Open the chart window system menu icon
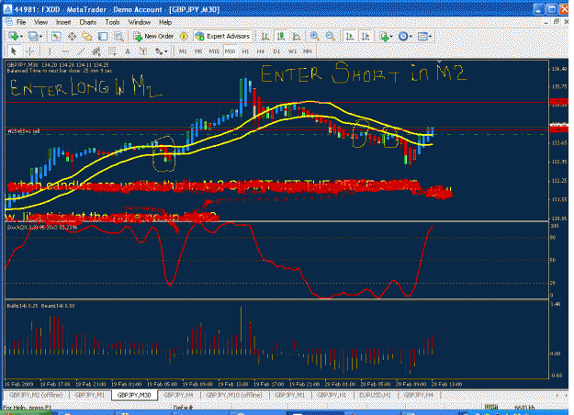Viewport: 574px width, 415px height. tap(8, 22)
